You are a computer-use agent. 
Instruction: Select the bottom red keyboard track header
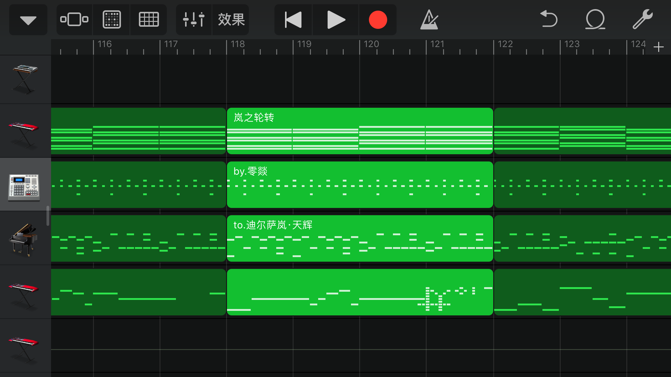pyautogui.click(x=25, y=346)
